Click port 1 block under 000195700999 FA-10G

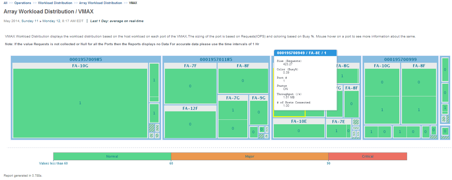coord(382,110)
